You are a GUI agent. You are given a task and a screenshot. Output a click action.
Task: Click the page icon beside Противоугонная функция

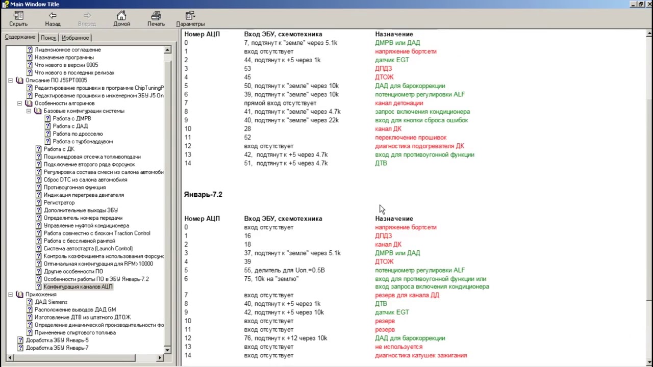[39, 188]
